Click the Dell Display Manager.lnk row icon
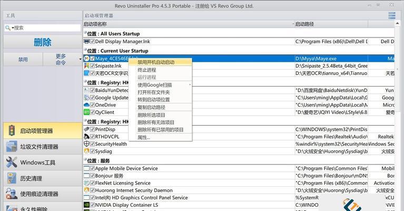The height and width of the screenshot is (211, 404). click(x=86, y=42)
